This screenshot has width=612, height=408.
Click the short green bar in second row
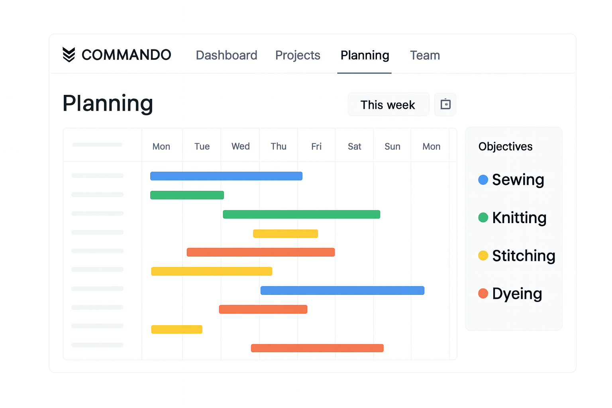coord(187,195)
